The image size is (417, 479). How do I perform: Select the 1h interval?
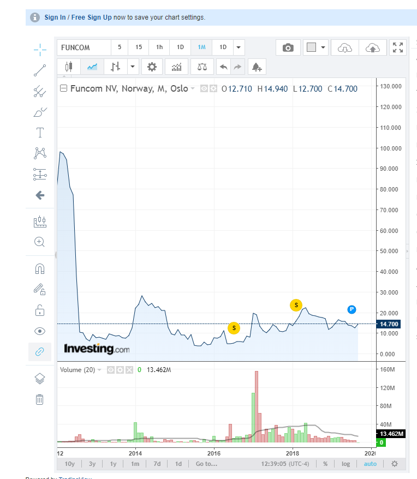coord(159,47)
